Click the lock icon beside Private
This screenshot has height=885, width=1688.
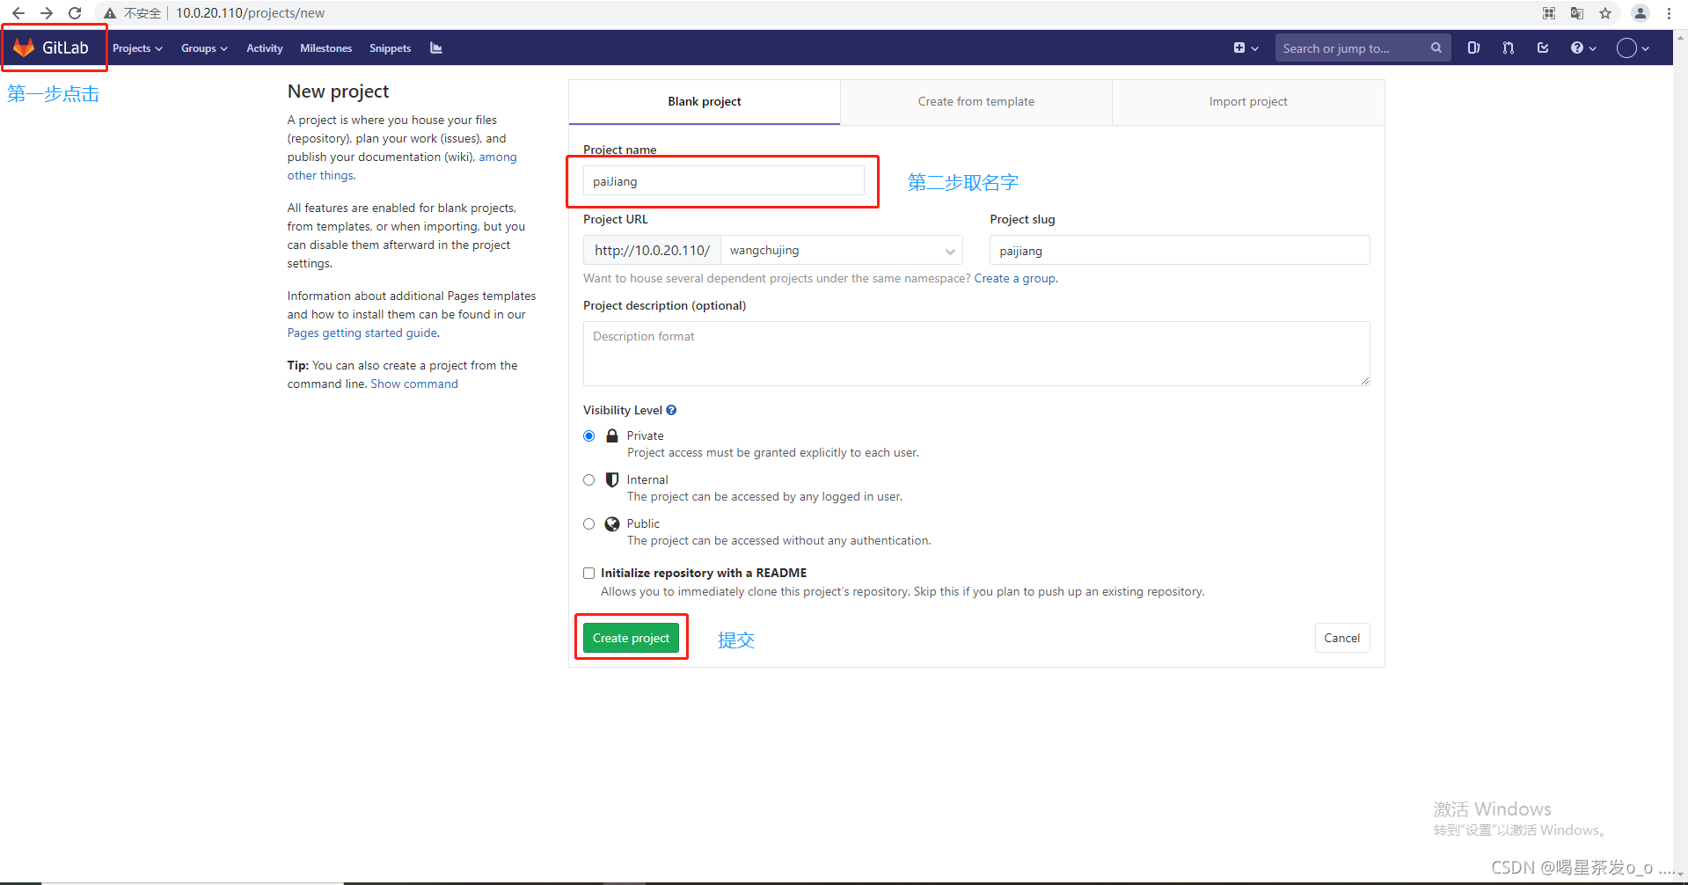612,435
